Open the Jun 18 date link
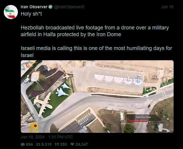 [167, 7]
